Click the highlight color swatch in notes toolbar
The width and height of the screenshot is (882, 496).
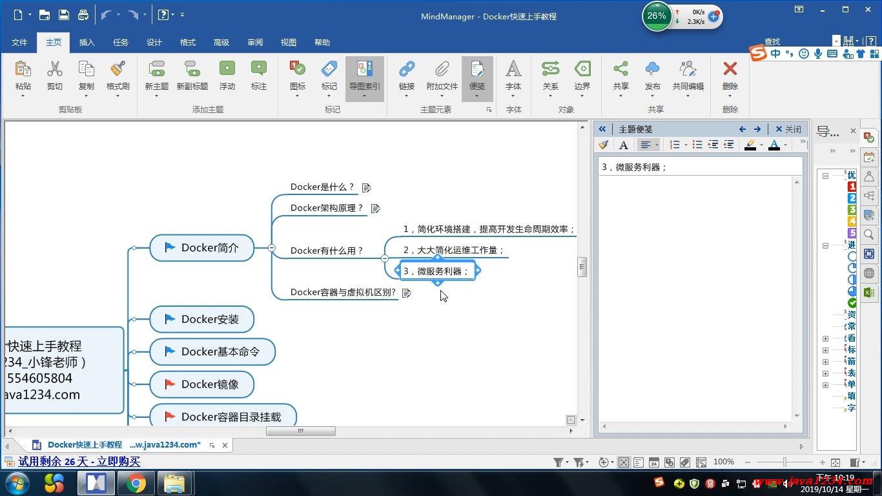coord(750,145)
